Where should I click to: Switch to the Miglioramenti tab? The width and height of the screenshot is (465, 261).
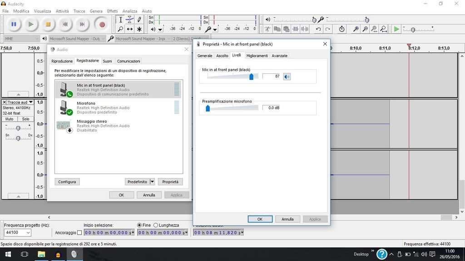click(257, 56)
